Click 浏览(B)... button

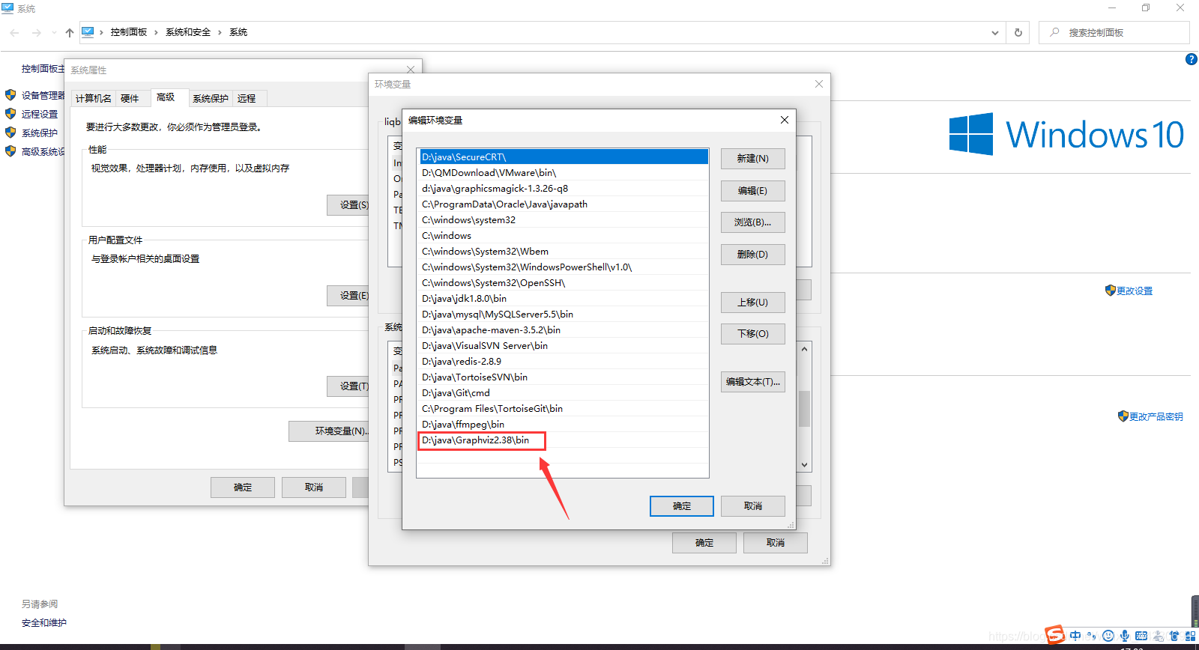752,222
